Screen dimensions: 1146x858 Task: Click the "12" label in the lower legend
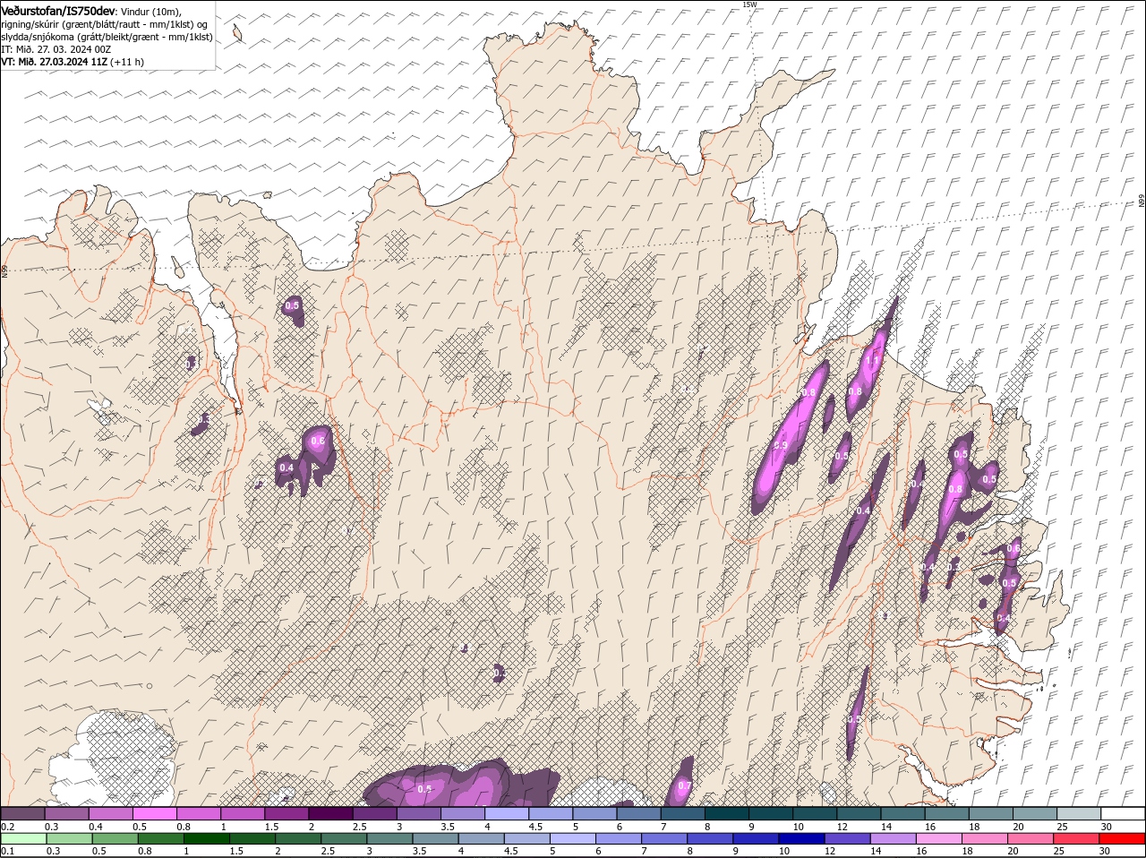click(830, 851)
